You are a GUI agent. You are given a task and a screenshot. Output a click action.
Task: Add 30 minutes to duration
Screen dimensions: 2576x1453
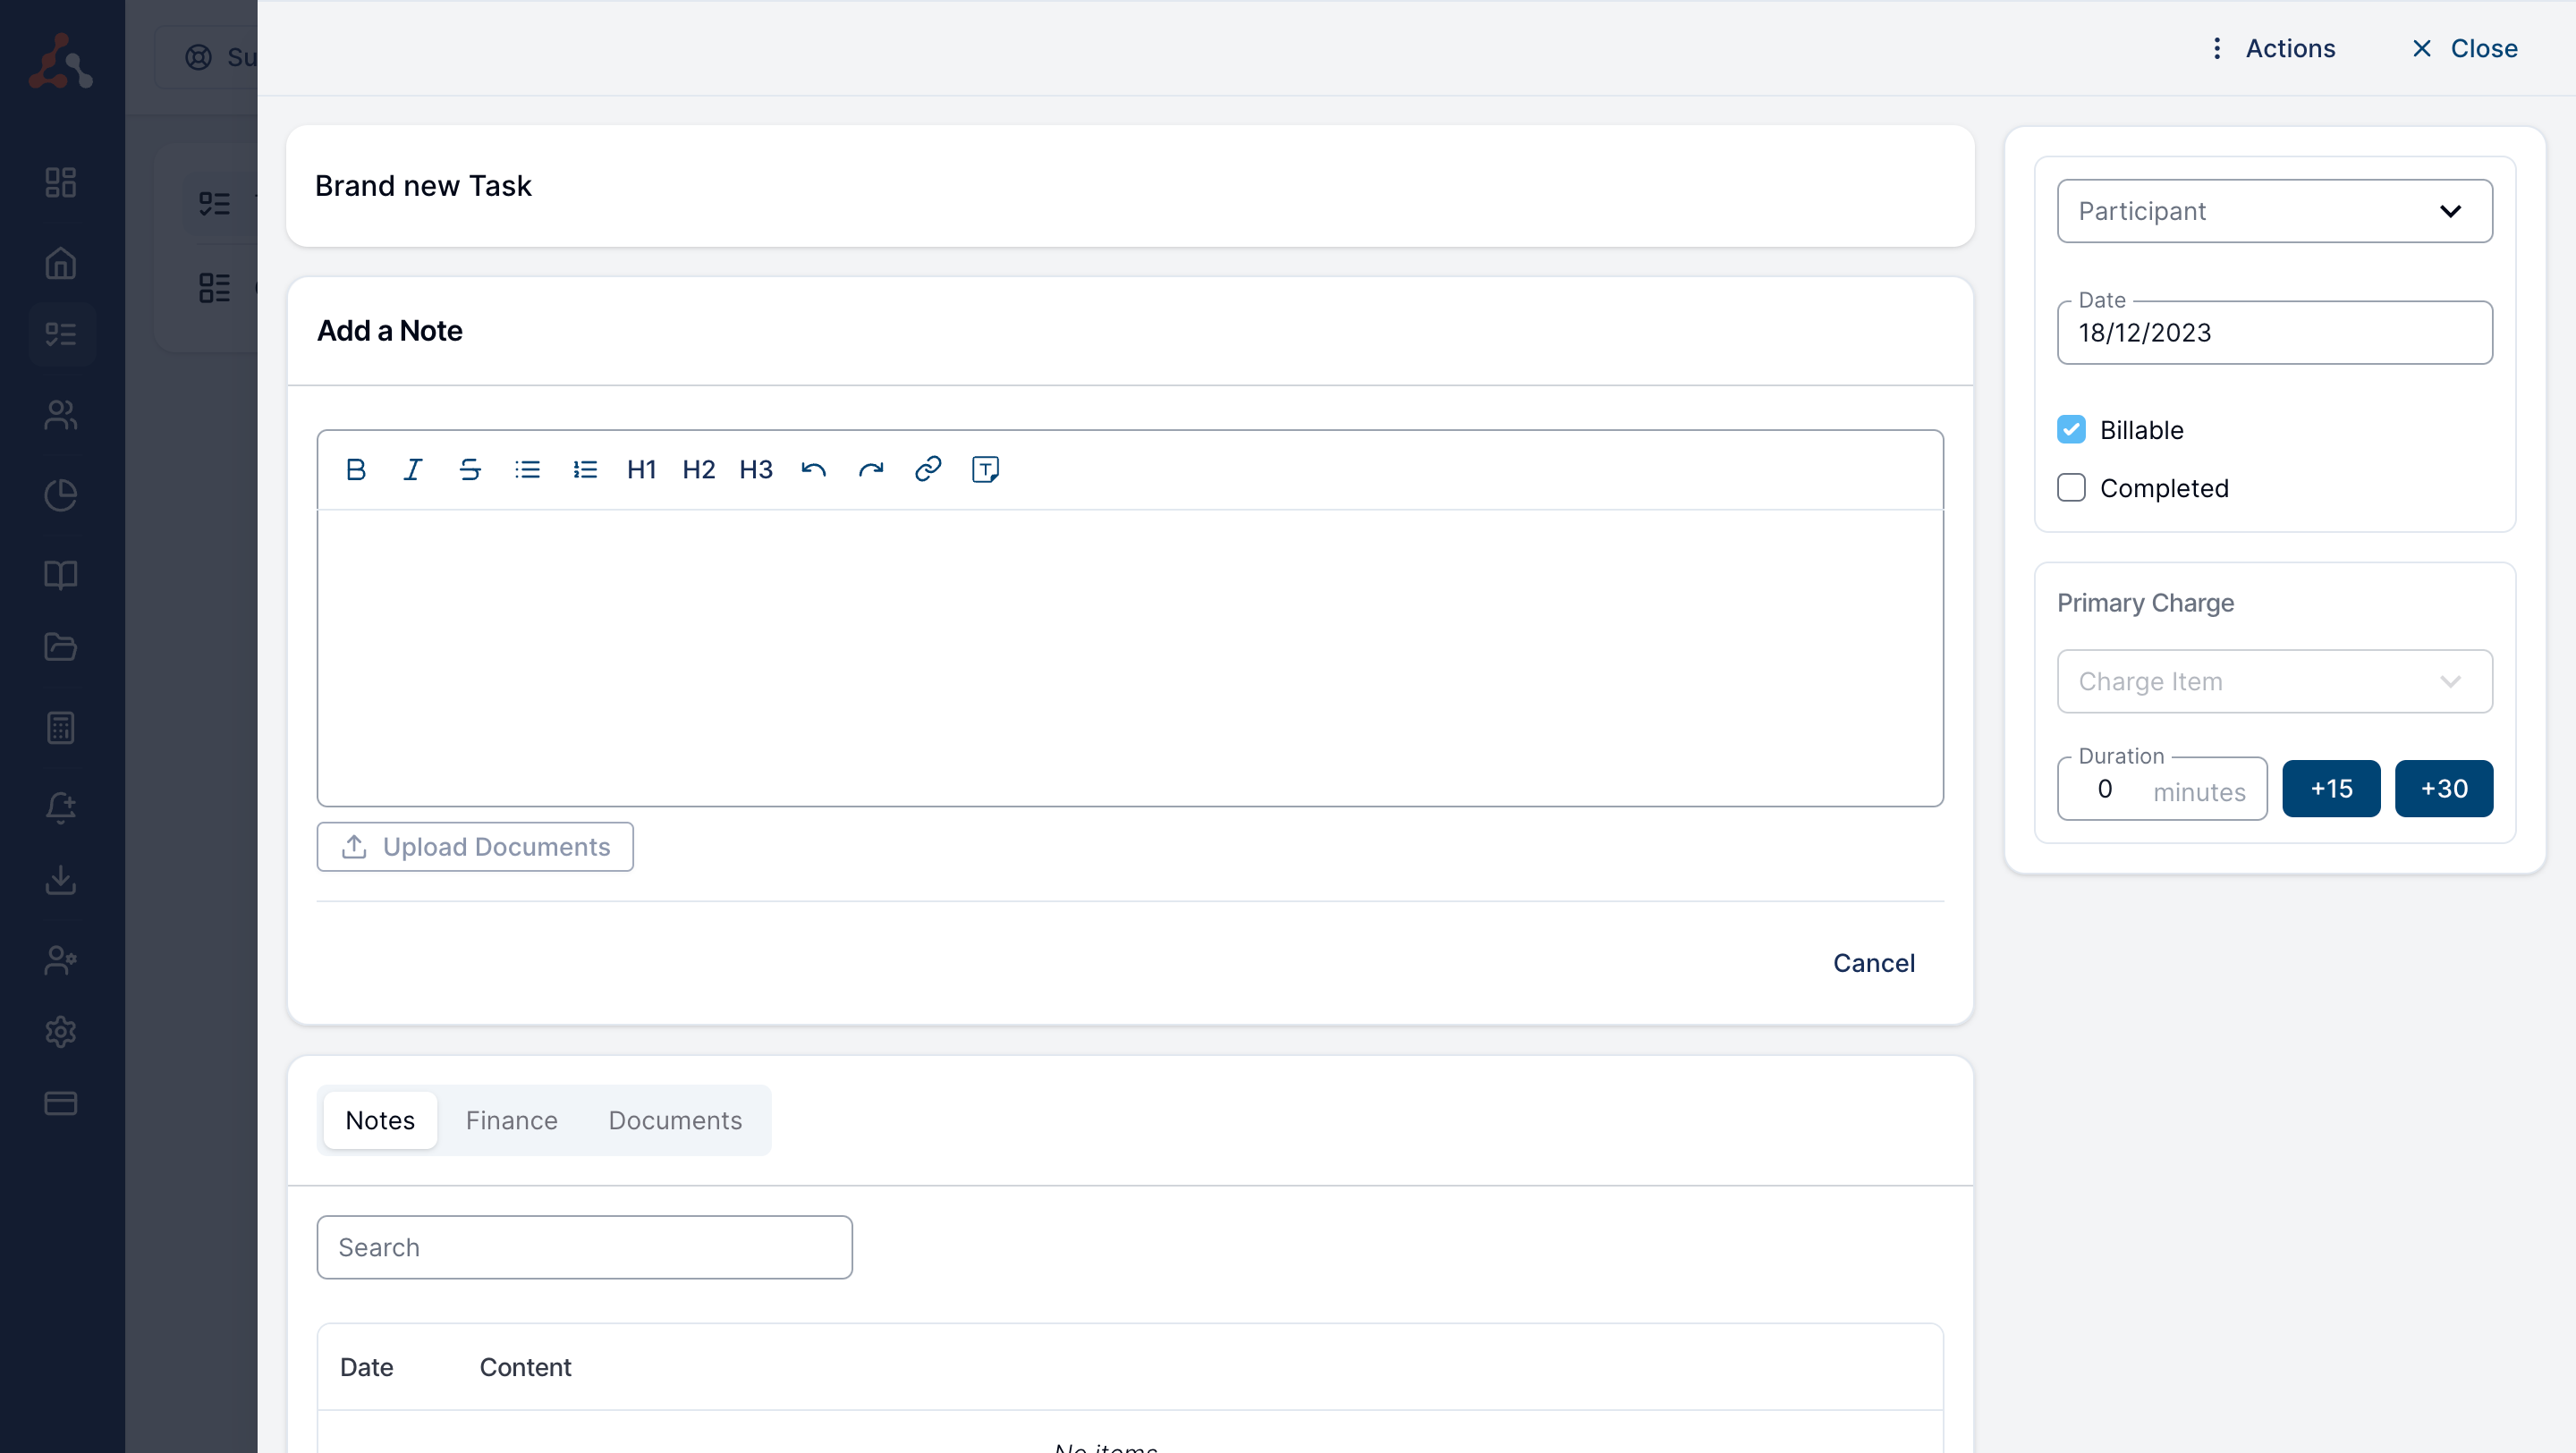pyautogui.click(x=2443, y=788)
